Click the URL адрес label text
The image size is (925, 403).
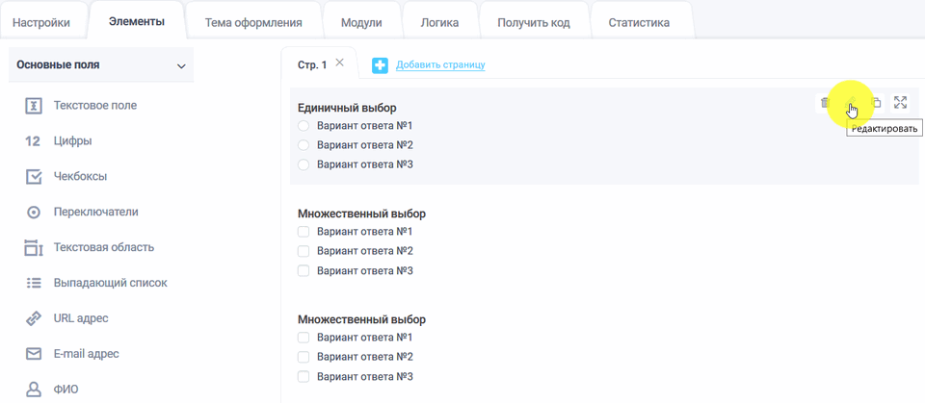coord(81,318)
